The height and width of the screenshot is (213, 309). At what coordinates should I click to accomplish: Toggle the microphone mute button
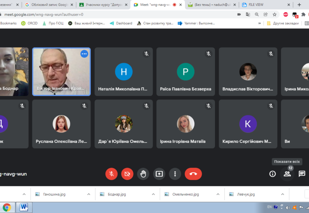click(112, 174)
